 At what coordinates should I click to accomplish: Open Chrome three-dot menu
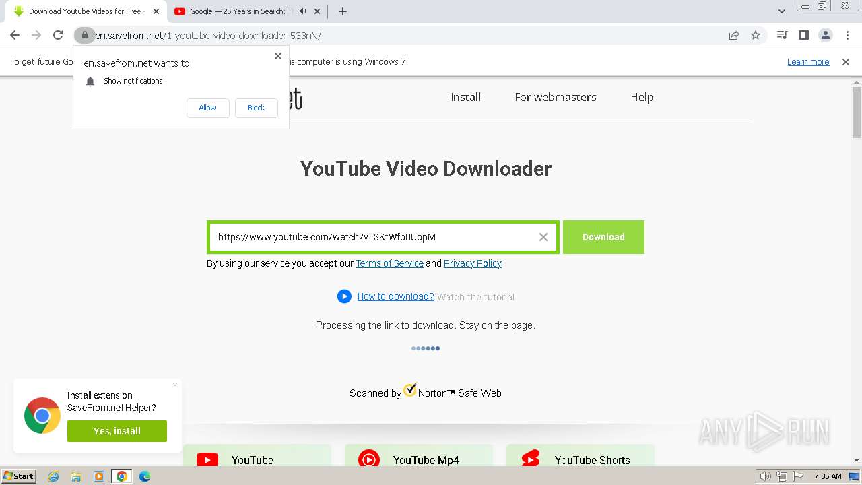click(x=847, y=35)
